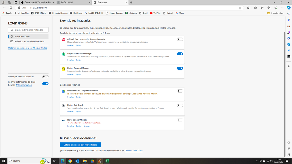Refresh the page with the reload icon
Image resolution: width=292 pixels, height=164 pixels.
coord(11,8)
